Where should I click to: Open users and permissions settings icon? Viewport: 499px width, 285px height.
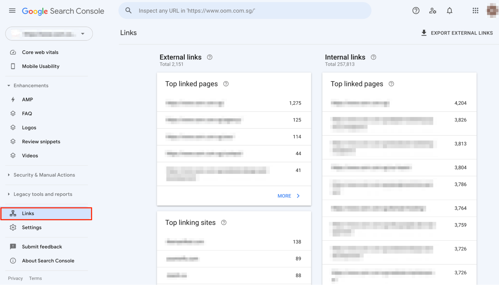[433, 11]
